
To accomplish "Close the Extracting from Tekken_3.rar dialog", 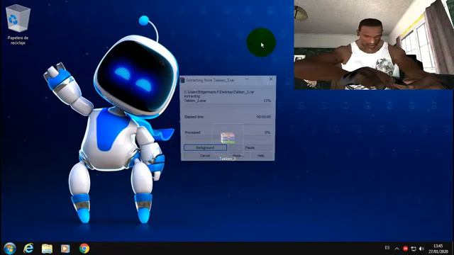I will coord(271,79).
